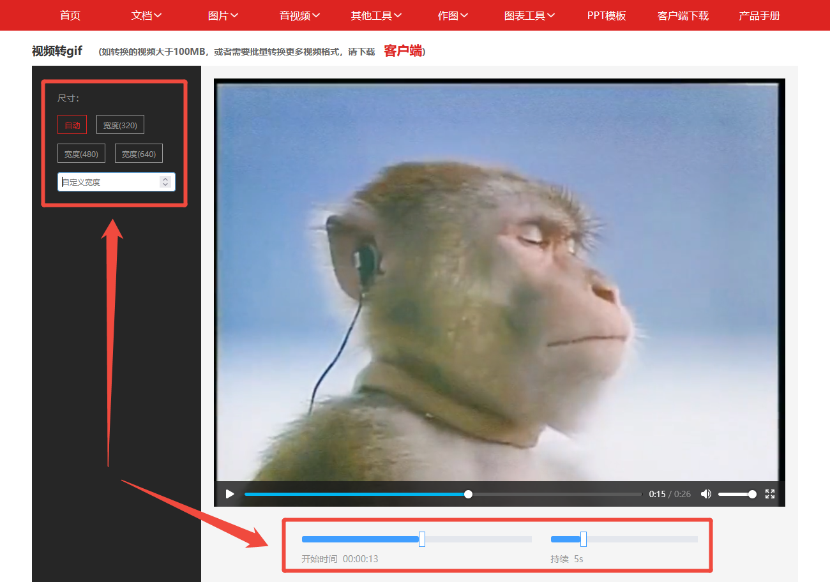Click the custom width stepper arrows
830x582 pixels.
click(165, 182)
